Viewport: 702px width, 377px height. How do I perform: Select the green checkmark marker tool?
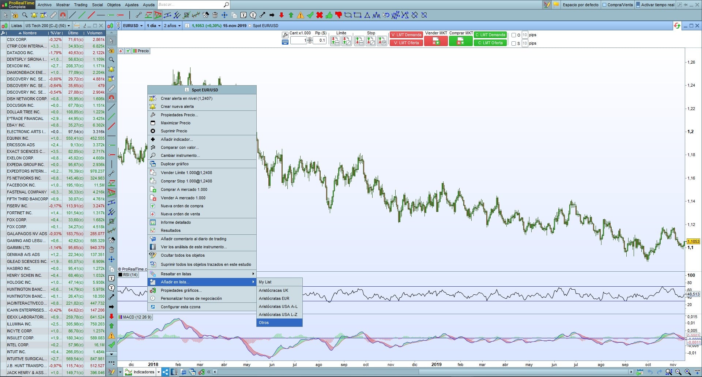point(310,15)
